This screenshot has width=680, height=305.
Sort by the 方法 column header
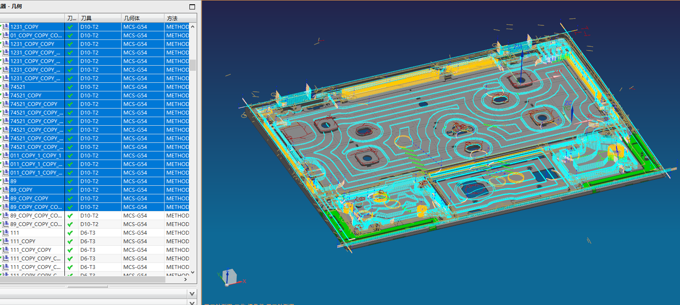180,18
